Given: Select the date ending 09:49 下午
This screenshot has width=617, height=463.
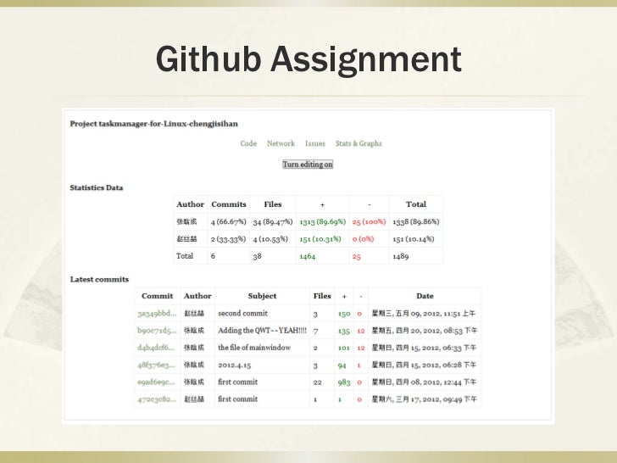Looking at the screenshot, I should click(x=424, y=399).
